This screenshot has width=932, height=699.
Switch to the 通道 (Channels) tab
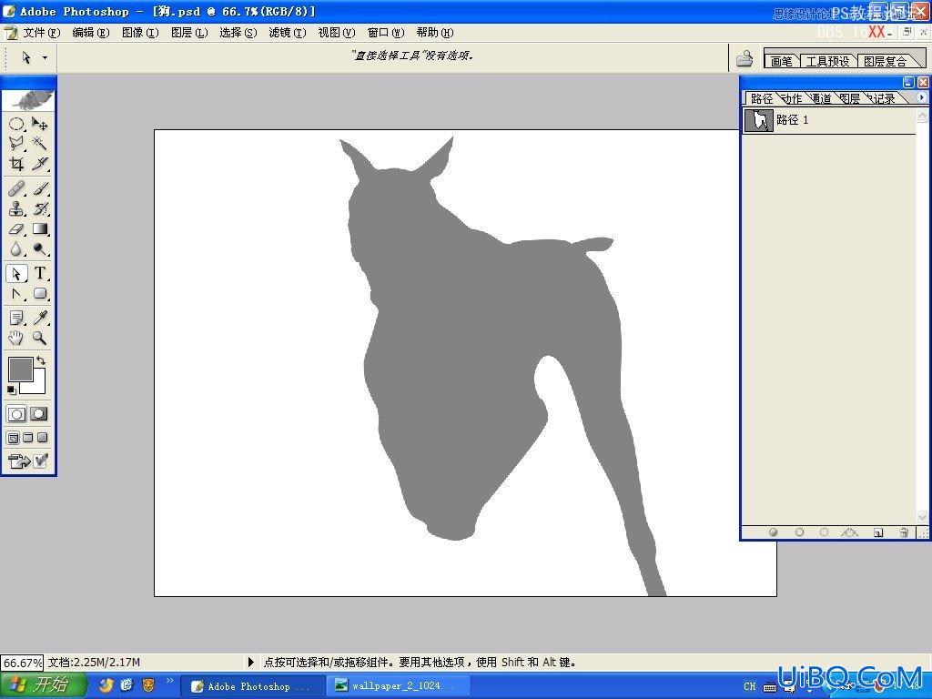tap(822, 98)
